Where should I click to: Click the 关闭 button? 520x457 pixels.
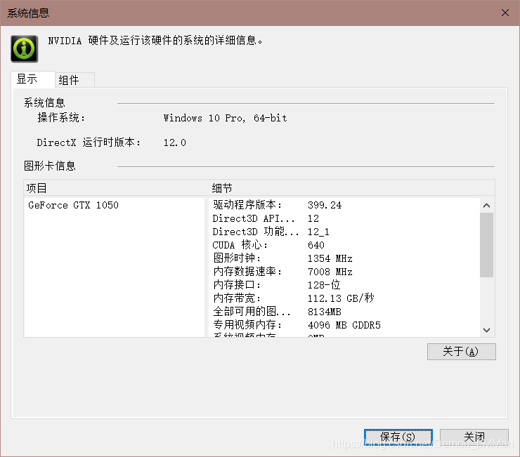pos(474,437)
